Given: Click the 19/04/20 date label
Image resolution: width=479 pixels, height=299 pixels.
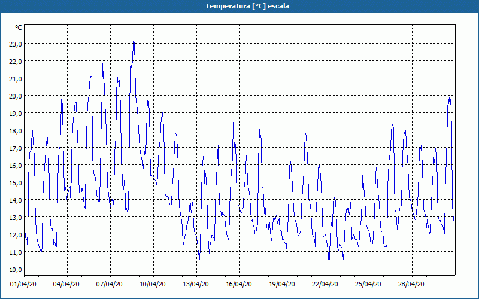Looking at the screenshot, I should [x=282, y=284].
